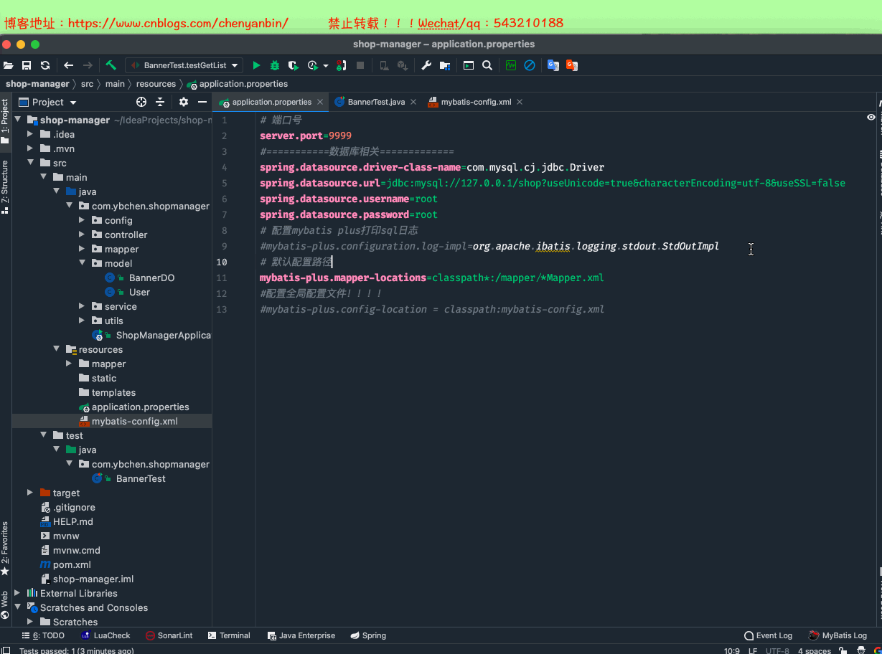Screen dimensions: 882x654
Task: Open Search Everywhere magnifier icon
Action: [487, 65]
